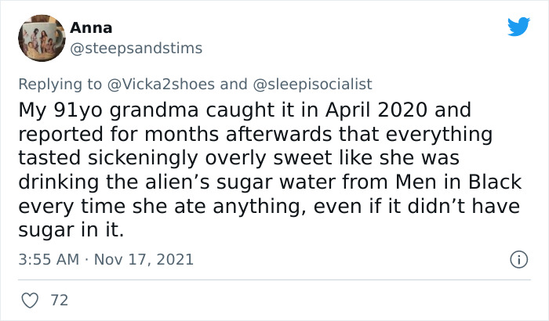Click the Nov 17, 2021 date
The image size is (549, 321).
(x=144, y=259)
